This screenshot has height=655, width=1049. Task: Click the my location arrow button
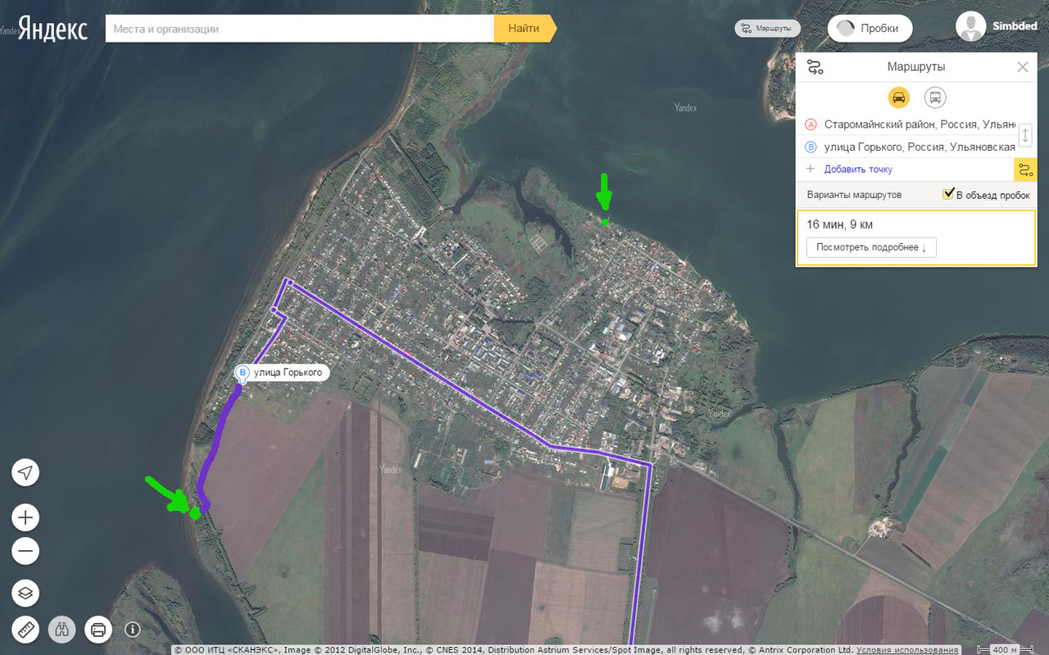[x=25, y=473]
